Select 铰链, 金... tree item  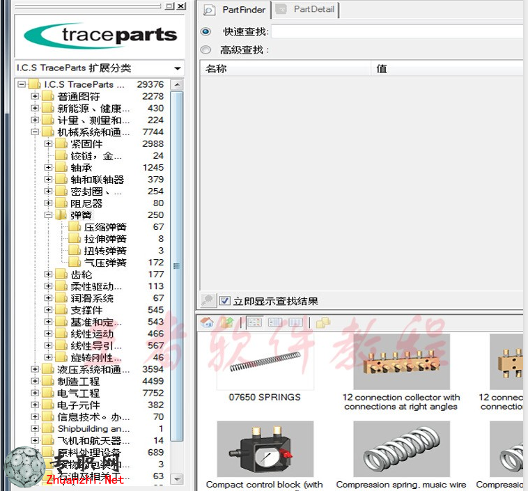point(96,155)
